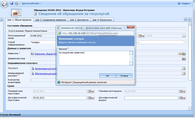Viewport: 195px width, 118px height.
Task: Click Причина textarea scroll down arrow
Action: tap(131, 63)
